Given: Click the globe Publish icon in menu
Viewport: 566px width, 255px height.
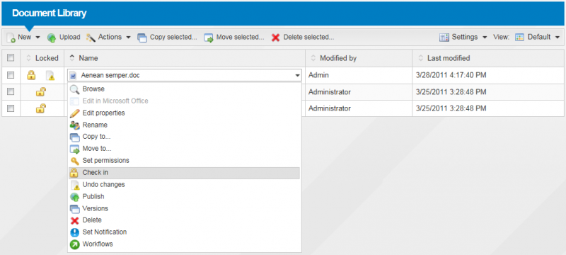Looking at the screenshot, I should click(x=74, y=197).
